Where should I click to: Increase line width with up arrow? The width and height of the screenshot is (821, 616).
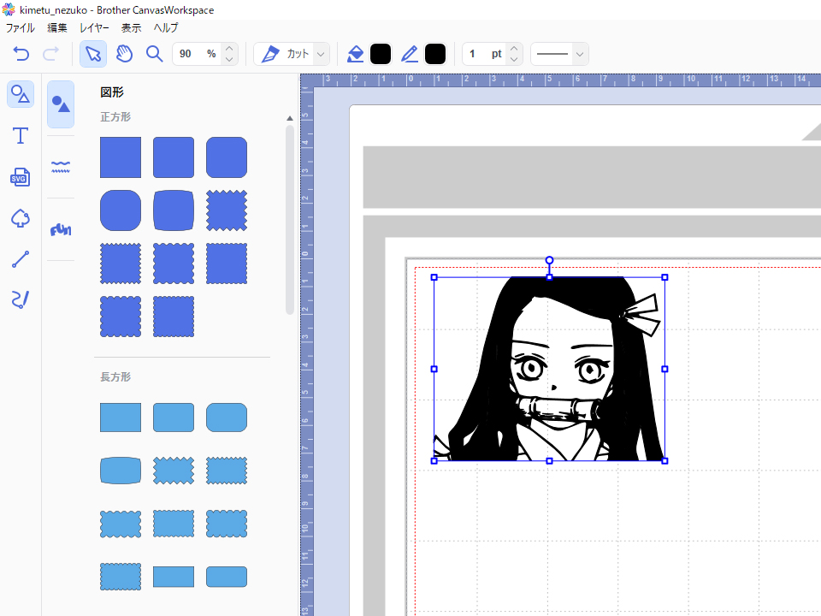[514, 48]
